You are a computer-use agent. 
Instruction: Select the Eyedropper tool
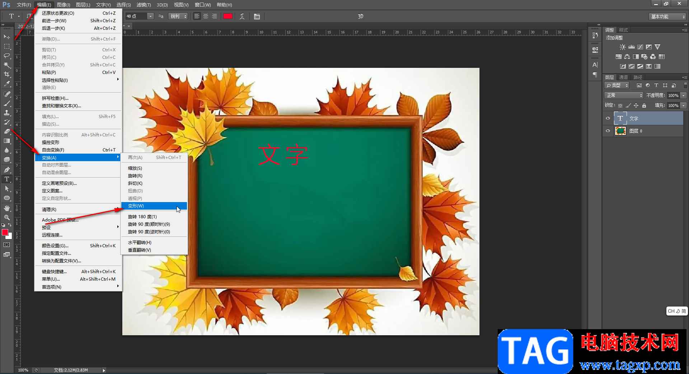click(7, 84)
